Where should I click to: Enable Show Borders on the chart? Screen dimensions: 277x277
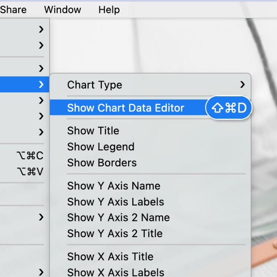click(102, 162)
